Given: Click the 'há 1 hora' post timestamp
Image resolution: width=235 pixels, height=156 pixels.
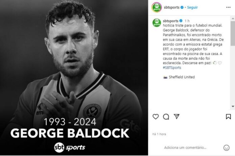Looking at the screenshot, I should [x=159, y=134].
